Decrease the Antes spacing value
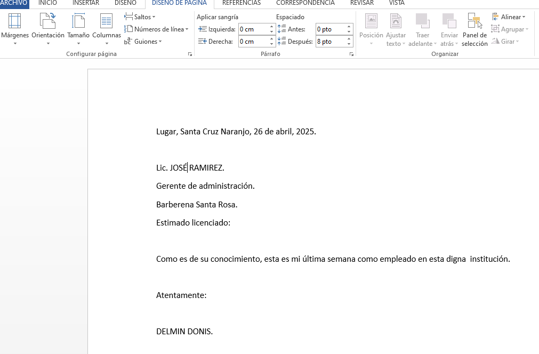Image resolution: width=539 pixels, height=354 pixels. (349, 31)
